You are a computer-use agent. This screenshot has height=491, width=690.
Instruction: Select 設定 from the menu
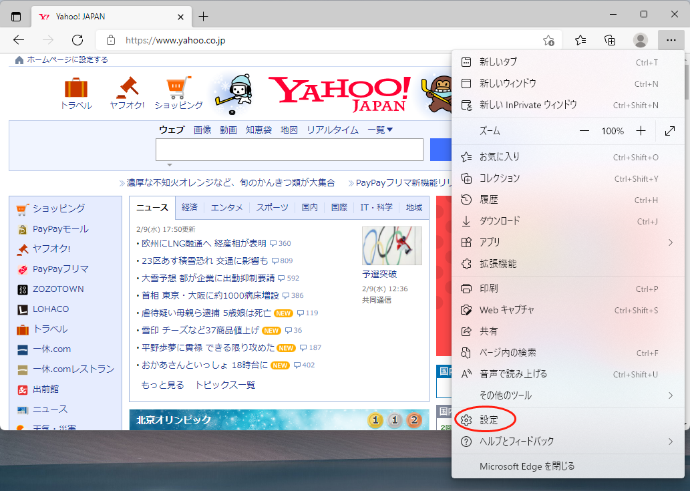pos(488,420)
